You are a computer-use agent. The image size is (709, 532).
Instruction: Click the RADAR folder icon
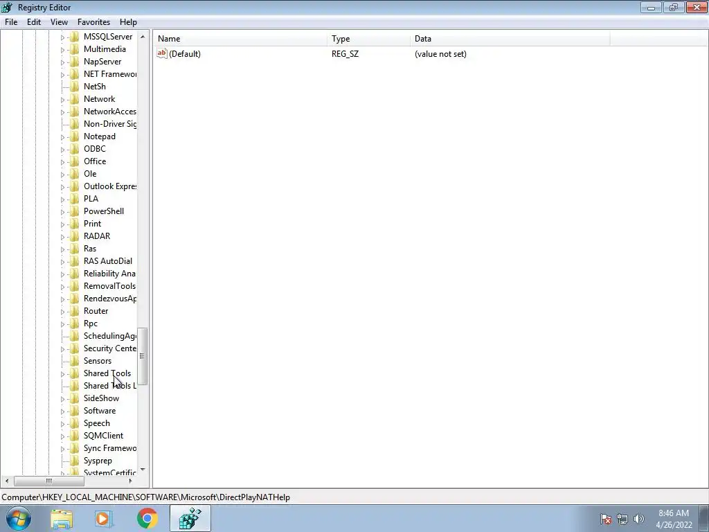coord(75,236)
